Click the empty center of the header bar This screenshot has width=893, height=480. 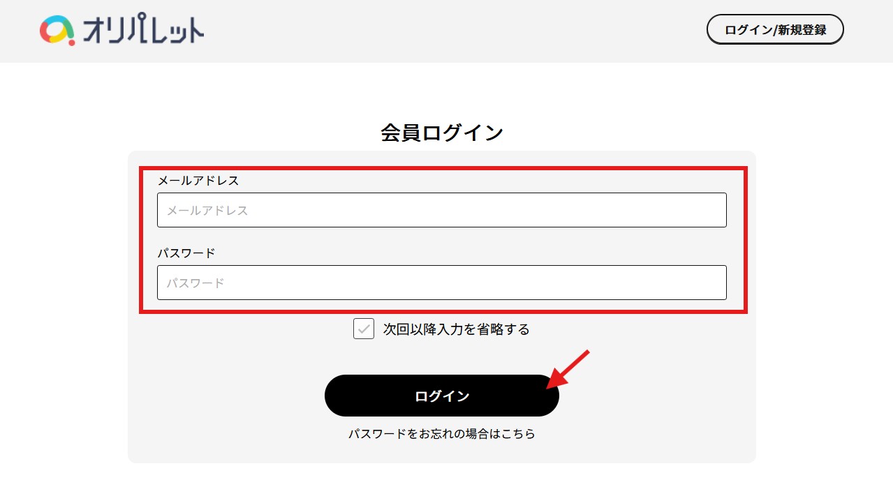pyautogui.click(x=447, y=31)
